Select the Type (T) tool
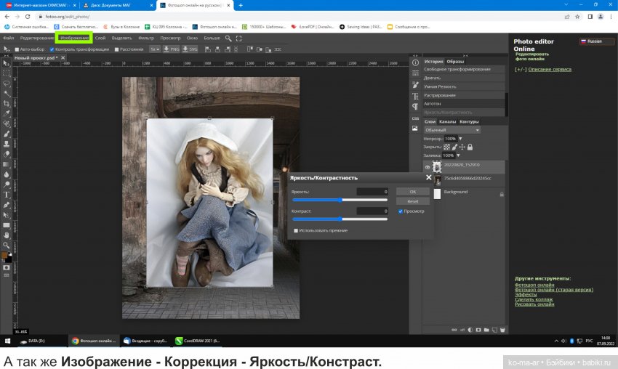The width and height of the screenshot is (618, 369). coord(7,195)
